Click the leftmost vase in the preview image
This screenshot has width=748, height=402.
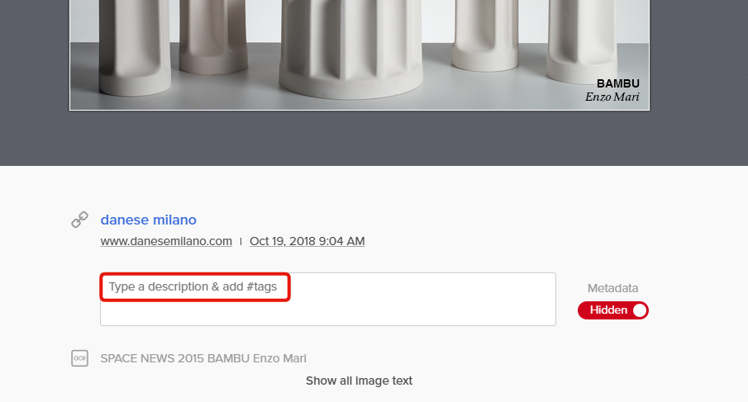(x=135, y=45)
